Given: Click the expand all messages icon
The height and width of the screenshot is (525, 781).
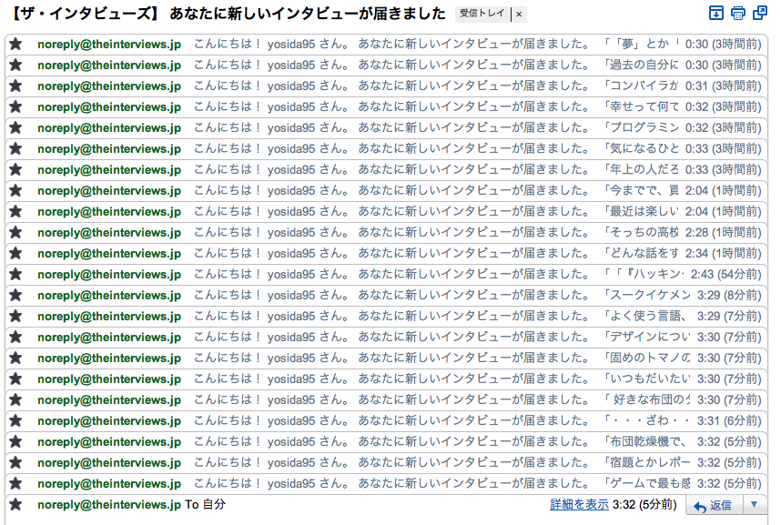Looking at the screenshot, I should click(x=716, y=14).
